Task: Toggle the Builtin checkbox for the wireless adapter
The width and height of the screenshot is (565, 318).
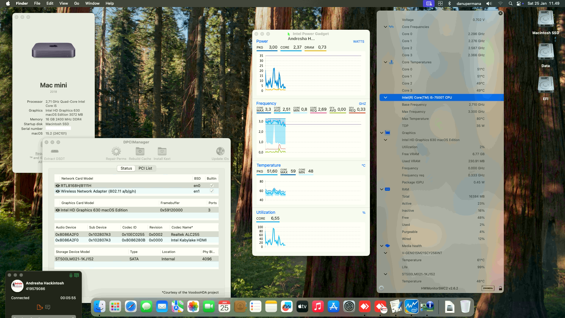Action: pyautogui.click(x=211, y=191)
